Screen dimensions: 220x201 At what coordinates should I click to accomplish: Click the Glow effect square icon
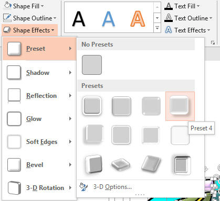[x=14, y=119]
